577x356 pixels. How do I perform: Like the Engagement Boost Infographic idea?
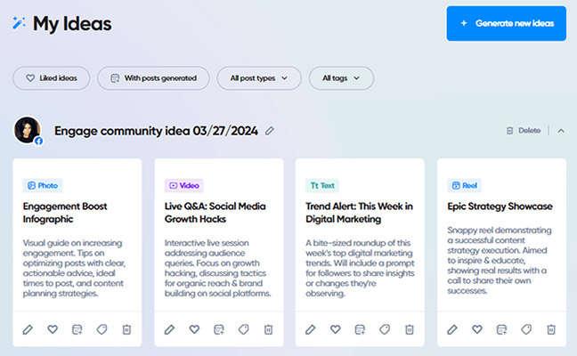coord(53,329)
